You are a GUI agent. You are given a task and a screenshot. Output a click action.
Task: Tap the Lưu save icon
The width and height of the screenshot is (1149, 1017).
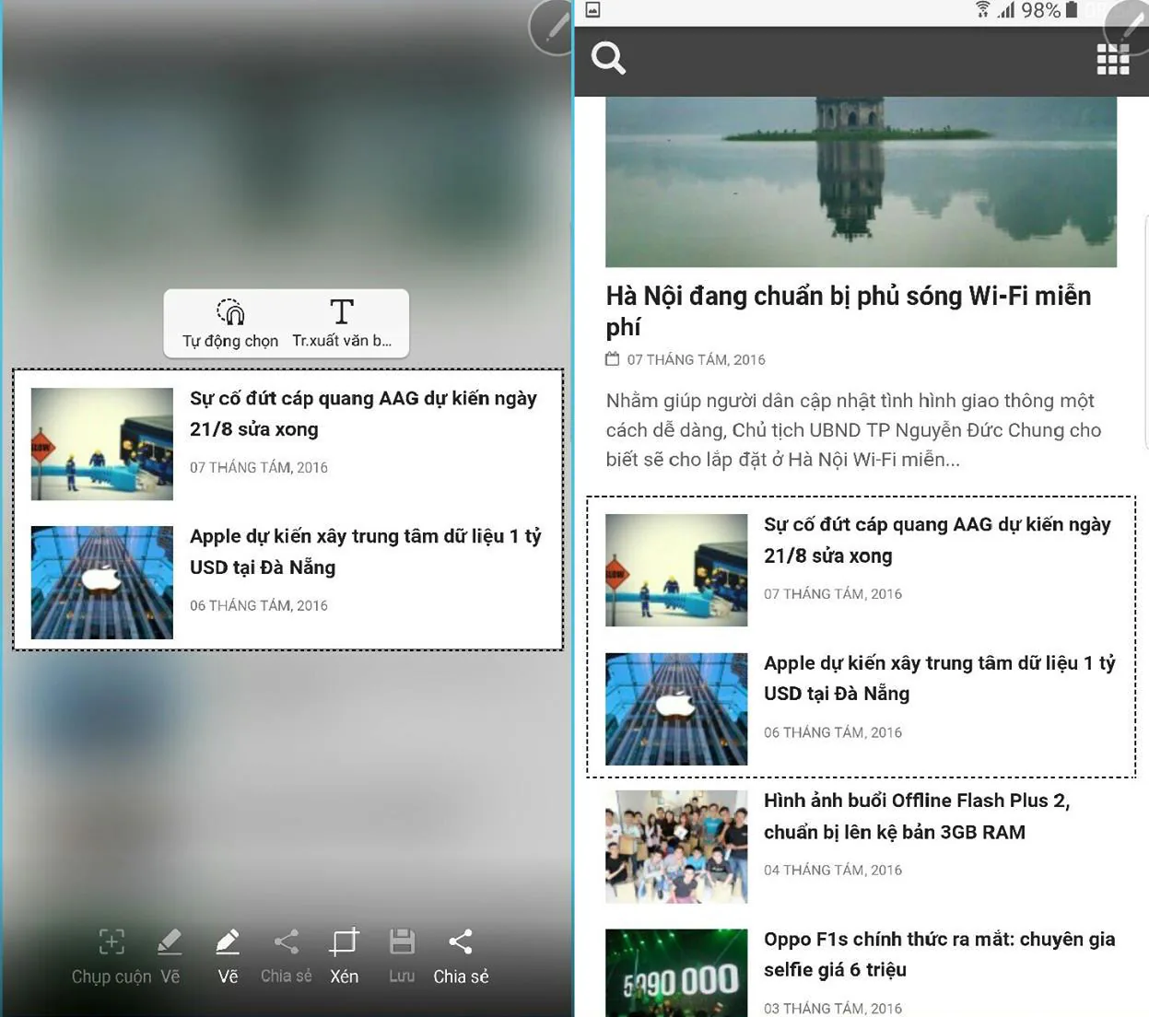[402, 941]
